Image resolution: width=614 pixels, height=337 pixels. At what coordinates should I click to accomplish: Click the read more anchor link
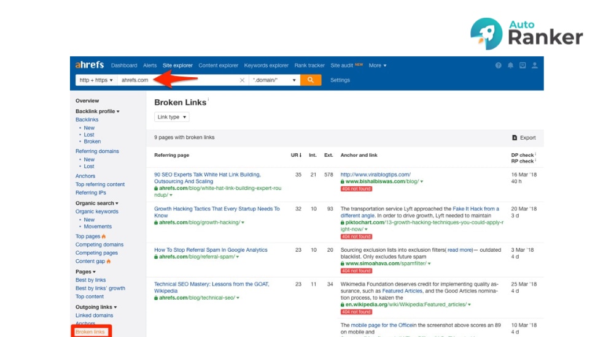460,250
